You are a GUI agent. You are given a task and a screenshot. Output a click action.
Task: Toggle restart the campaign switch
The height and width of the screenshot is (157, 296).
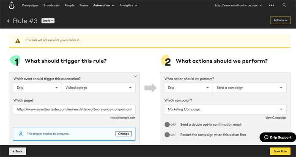click(x=171, y=135)
